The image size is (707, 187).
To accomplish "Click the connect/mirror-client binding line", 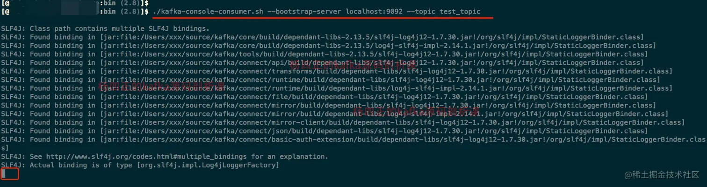I will click(x=343, y=122).
